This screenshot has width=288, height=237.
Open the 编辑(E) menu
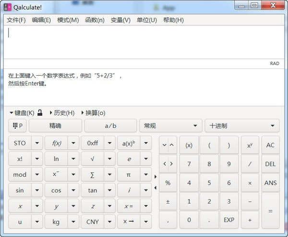pyautogui.click(x=41, y=20)
